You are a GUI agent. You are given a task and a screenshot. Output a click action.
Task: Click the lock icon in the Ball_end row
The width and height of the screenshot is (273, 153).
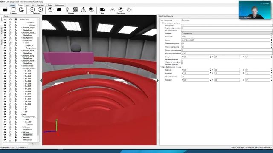tap(16, 132)
